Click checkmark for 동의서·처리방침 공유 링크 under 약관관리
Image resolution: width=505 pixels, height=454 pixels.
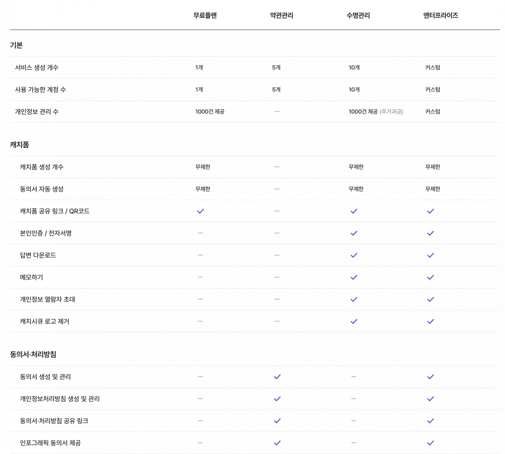(x=277, y=421)
